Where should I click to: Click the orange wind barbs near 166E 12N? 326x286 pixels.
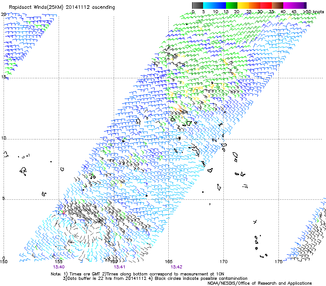[180, 109]
